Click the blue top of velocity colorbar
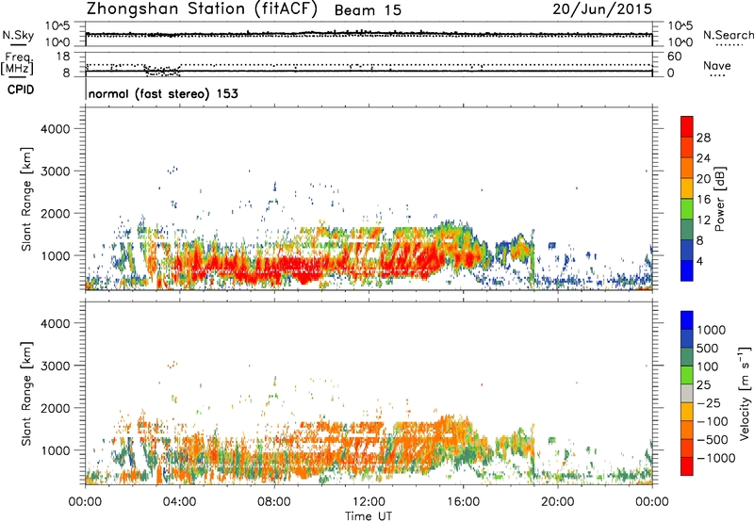 tap(687, 320)
